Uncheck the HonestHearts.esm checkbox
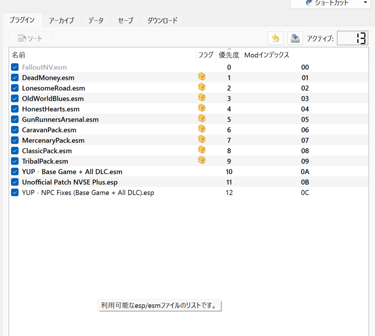 point(15,109)
